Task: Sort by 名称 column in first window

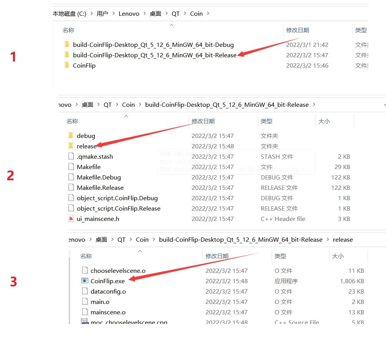Action: click(68, 30)
